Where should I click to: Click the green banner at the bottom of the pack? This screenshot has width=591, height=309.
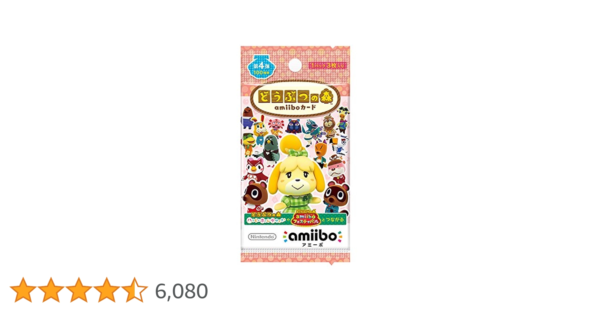pos(295,219)
